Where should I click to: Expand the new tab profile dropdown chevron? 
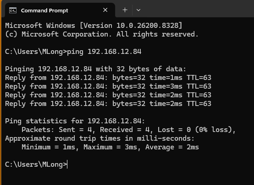point(138,10)
